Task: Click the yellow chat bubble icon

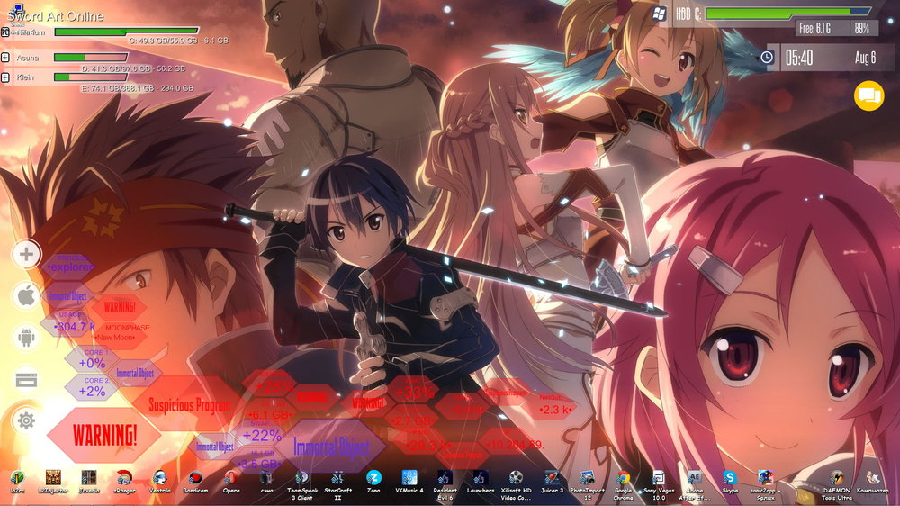Action: (868, 95)
